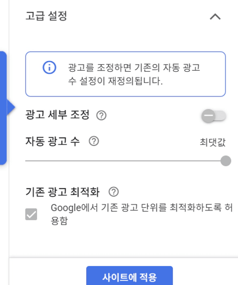Click the 고급 설정 header title

tap(46, 16)
